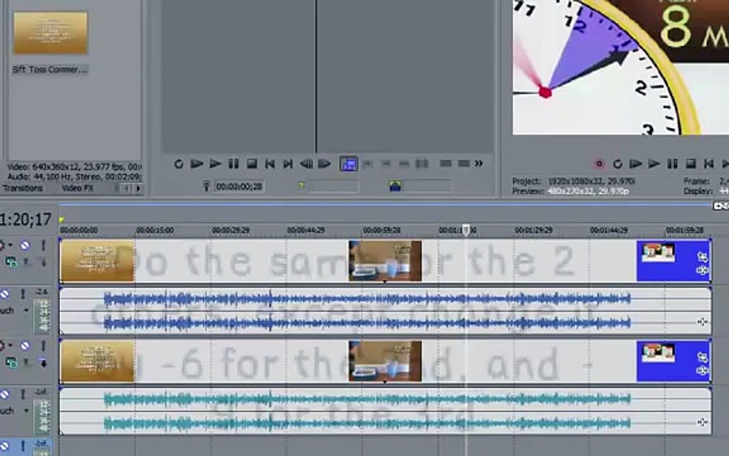The width and height of the screenshot is (729, 456).
Task: Mute the first audio track
Action: coord(4,294)
